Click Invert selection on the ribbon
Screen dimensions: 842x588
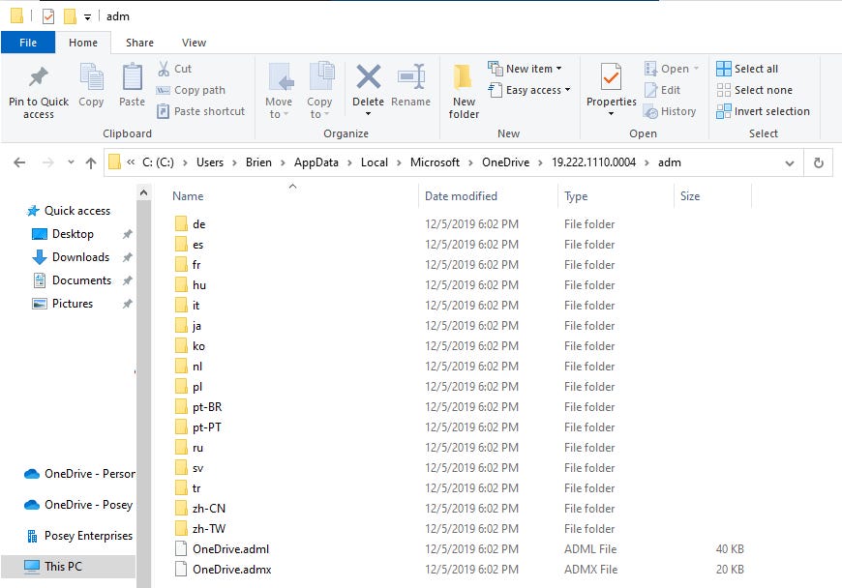(x=764, y=111)
